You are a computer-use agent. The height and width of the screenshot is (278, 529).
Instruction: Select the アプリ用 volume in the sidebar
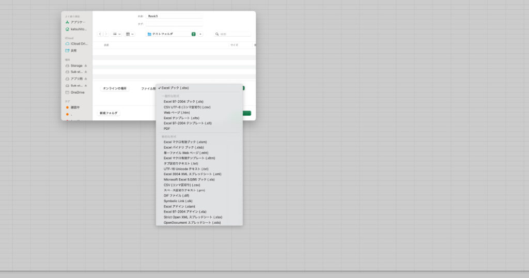pos(74,79)
